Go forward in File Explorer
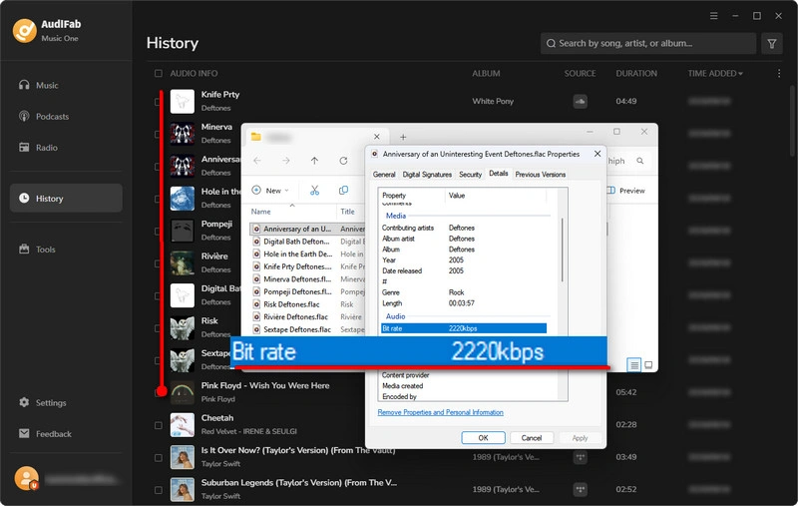This screenshot has width=798, height=506. point(286,161)
